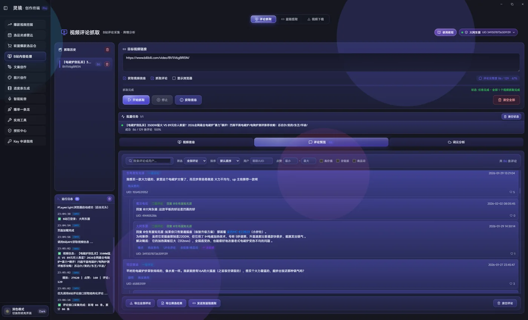Click the clapperboard icon beside 抓取历史
The width and height of the screenshot is (528, 320).
click(60, 50)
